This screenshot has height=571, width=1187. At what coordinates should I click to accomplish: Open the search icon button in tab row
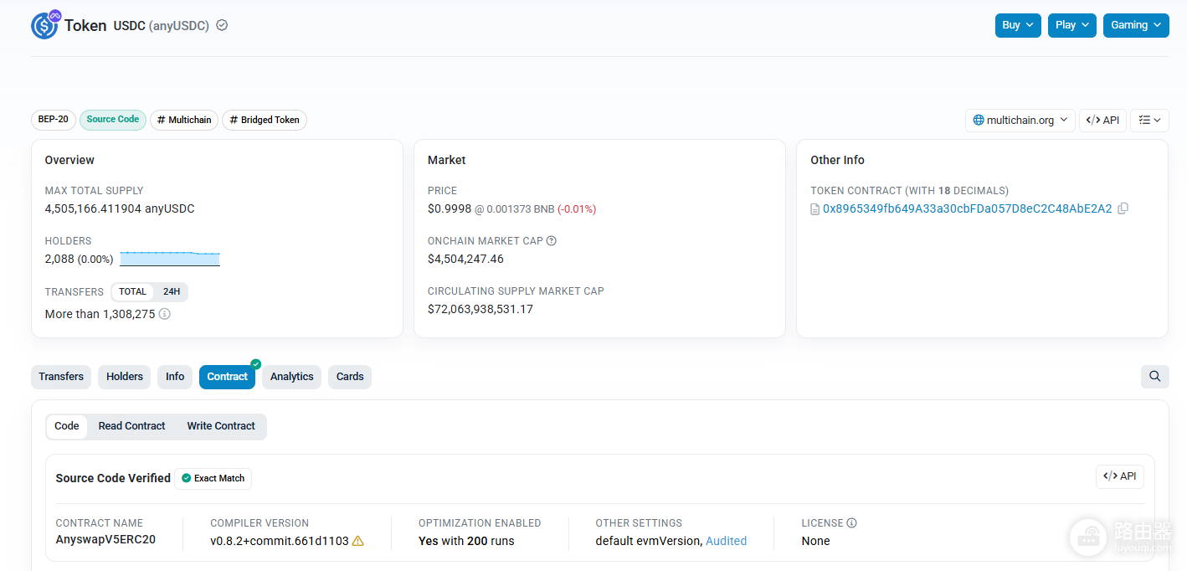(1155, 377)
